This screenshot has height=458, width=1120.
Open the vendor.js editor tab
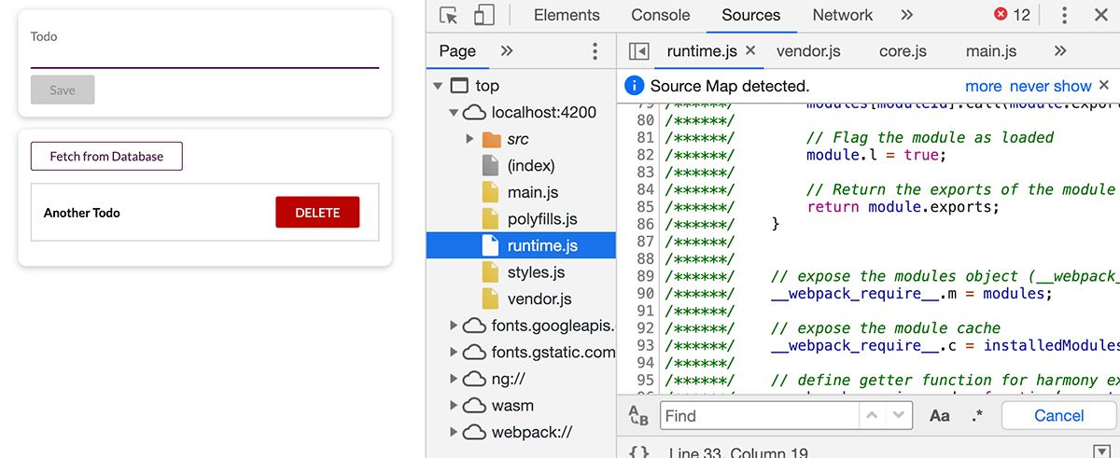(808, 51)
